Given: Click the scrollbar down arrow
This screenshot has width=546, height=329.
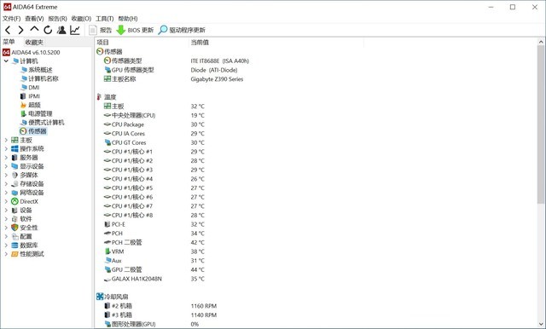Looking at the screenshot, I should [541, 323].
